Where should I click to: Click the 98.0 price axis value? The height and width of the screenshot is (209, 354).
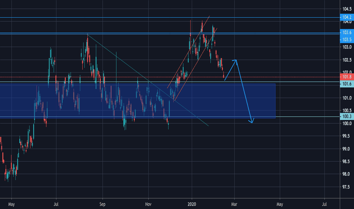tap(347, 174)
